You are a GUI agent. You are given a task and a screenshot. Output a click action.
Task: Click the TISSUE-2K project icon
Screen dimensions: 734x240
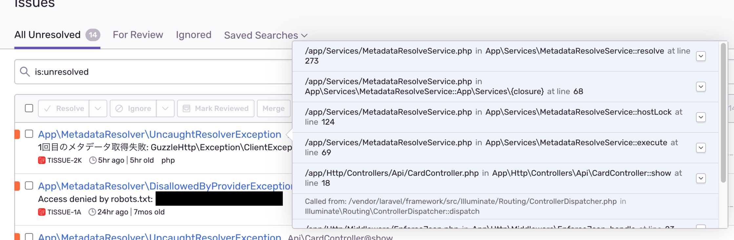(x=42, y=160)
